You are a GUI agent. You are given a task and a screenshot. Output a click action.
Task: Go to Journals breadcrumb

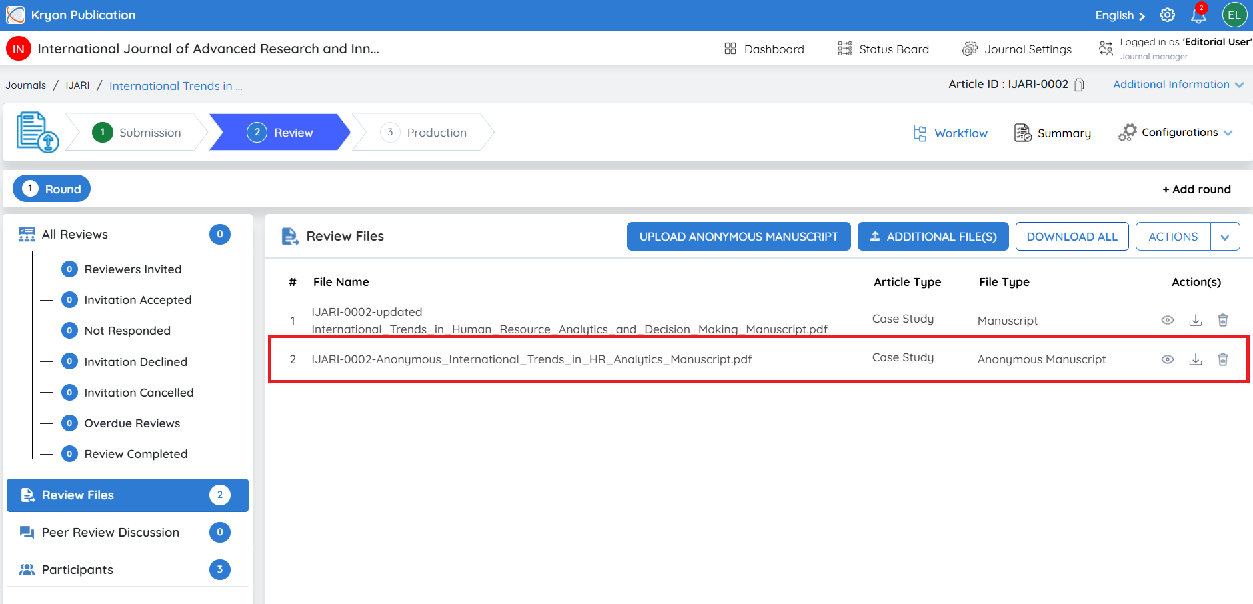coord(26,85)
